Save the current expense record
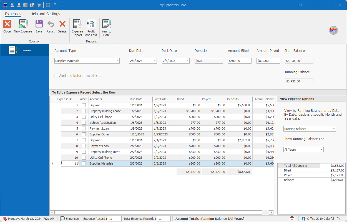Viewport: 347px width, 222px height. (x=39, y=27)
